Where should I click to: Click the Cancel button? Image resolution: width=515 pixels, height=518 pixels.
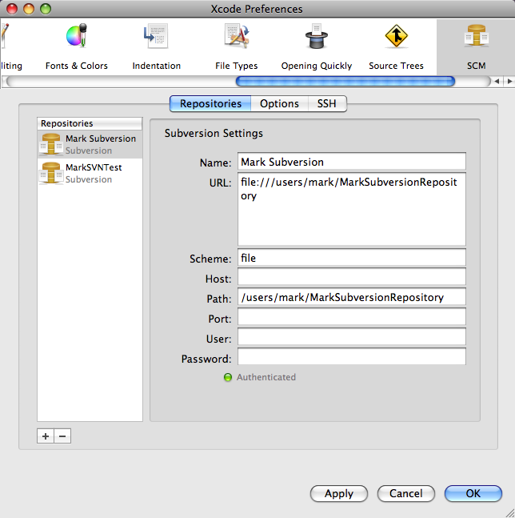pyautogui.click(x=405, y=493)
